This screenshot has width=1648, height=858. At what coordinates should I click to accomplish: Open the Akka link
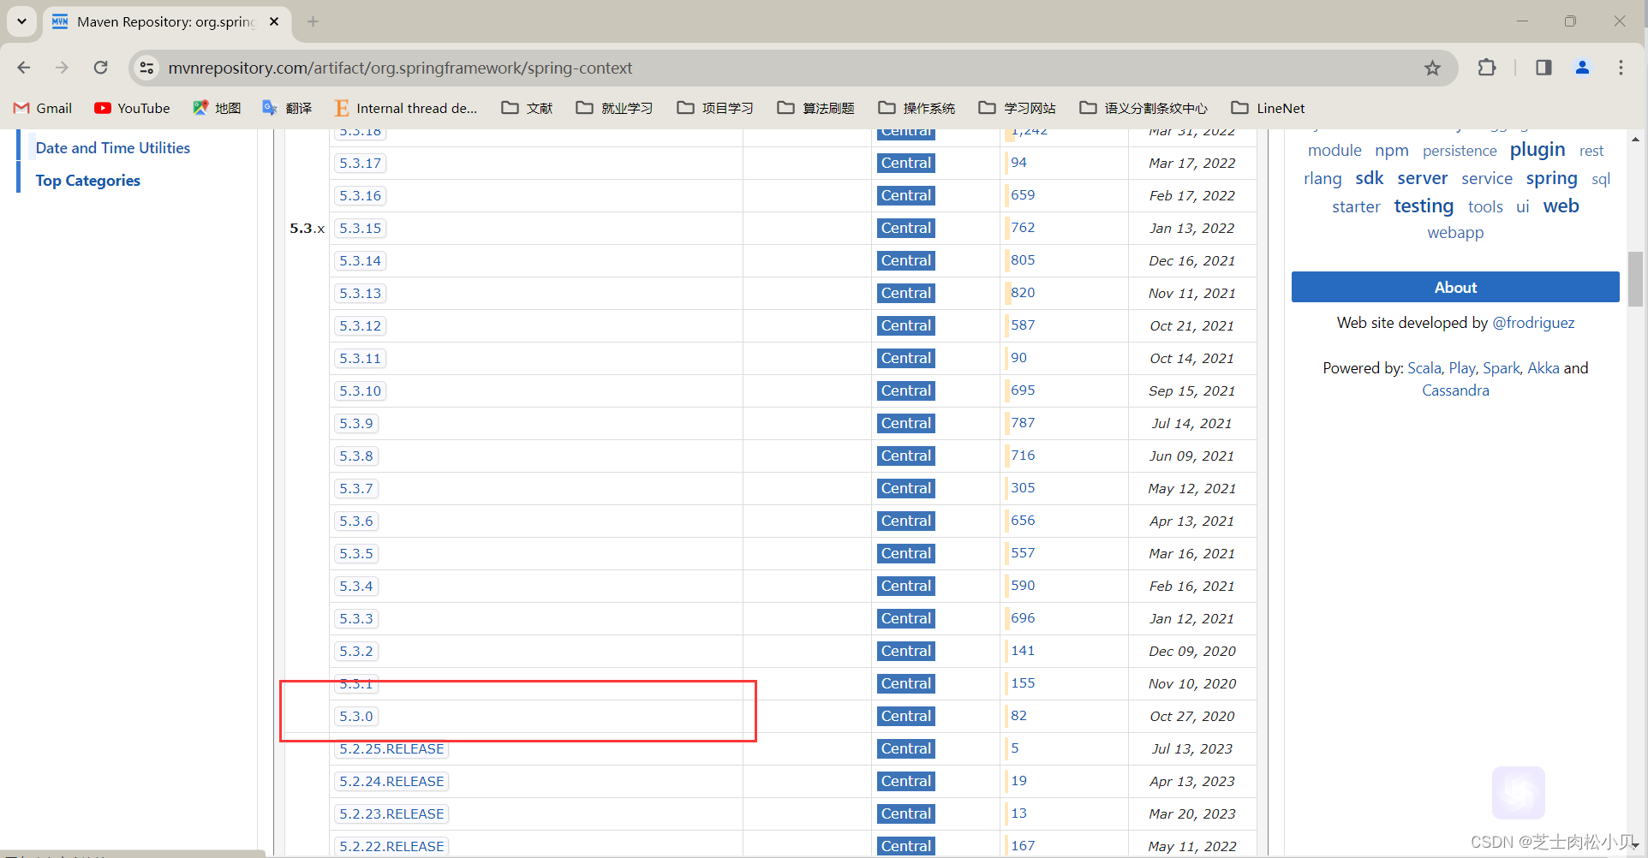tap(1544, 368)
